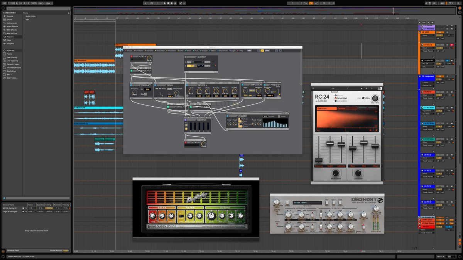Viewport: 463px width, 260px height.
Task: Click the Info button in editor toolbar
Action: (249, 51)
